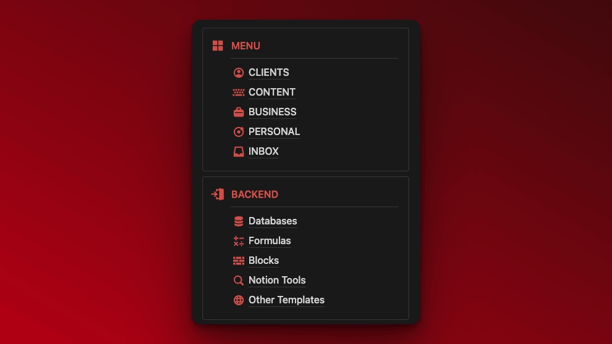Click the BUSINESS briefcase icon

(x=239, y=112)
